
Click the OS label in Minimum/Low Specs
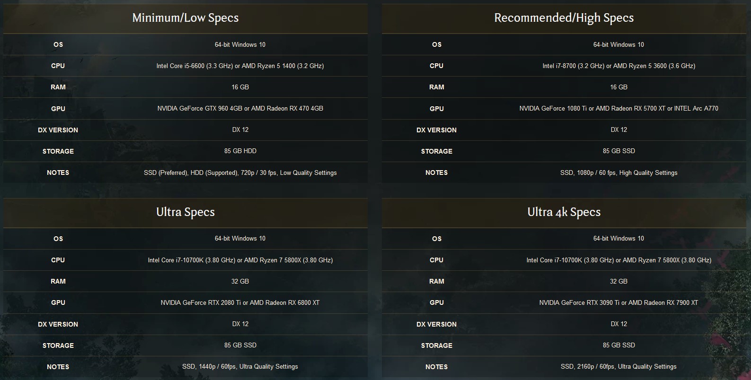[58, 45]
